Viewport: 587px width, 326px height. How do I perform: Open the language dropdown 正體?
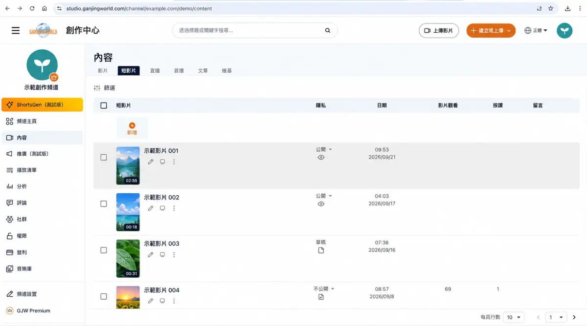pyautogui.click(x=536, y=30)
